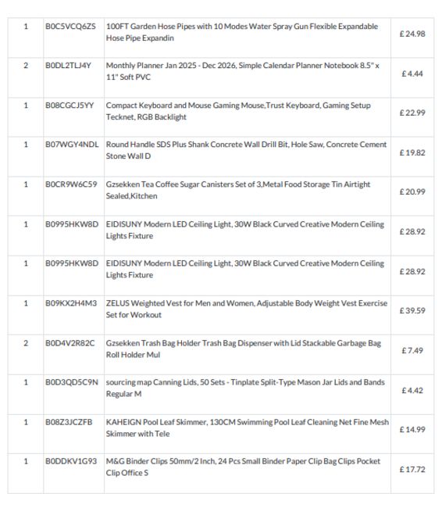Click the Monthly Planner Jan 2025 description
The height and width of the screenshot is (508, 442).
(x=243, y=71)
